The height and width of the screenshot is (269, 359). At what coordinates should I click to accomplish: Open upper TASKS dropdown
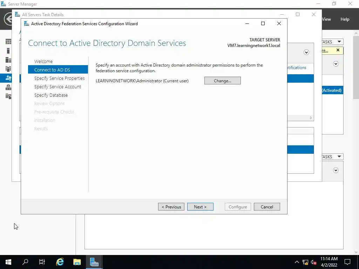[332, 42]
